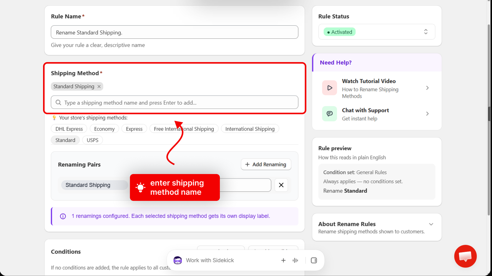The width and height of the screenshot is (492, 276).
Task: Focus the Rule Name input field
Action: tap(175, 32)
